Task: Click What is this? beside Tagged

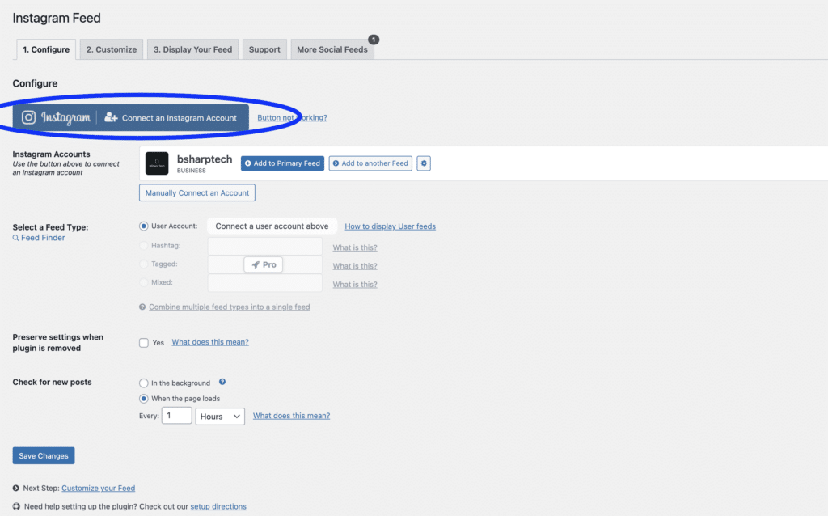Action: pos(355,265)
